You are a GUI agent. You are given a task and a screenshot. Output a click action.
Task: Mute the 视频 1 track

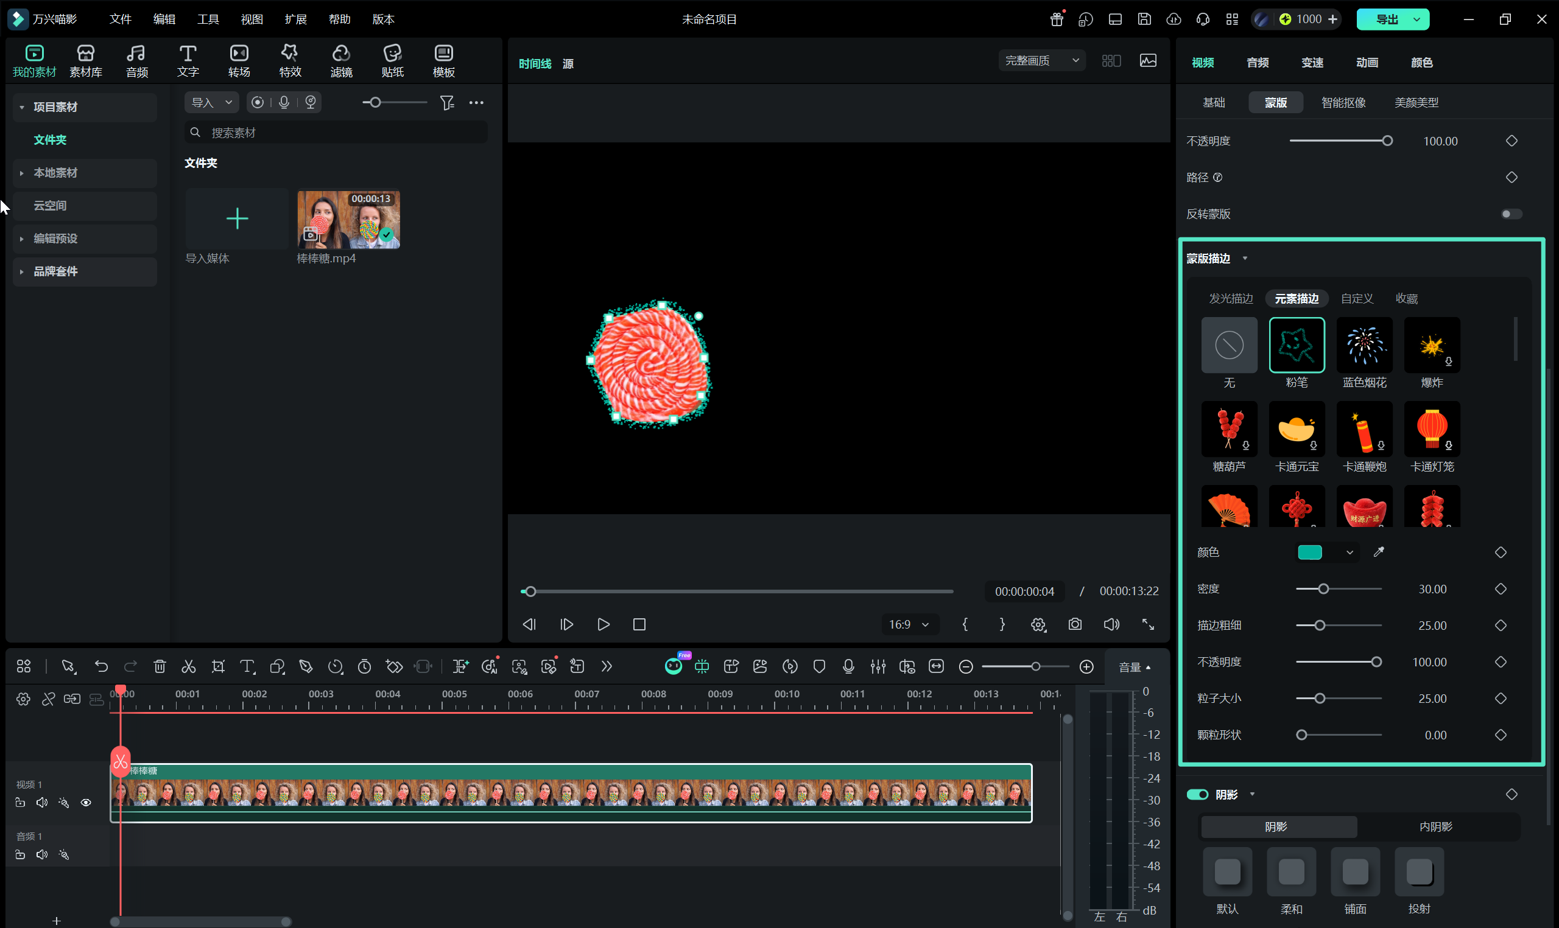click(42, 803)
